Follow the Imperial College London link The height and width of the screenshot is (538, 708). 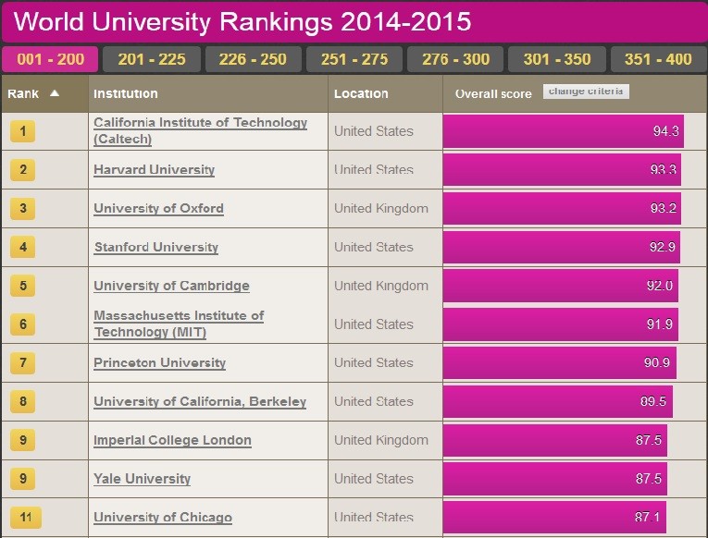tap(172, 440)
